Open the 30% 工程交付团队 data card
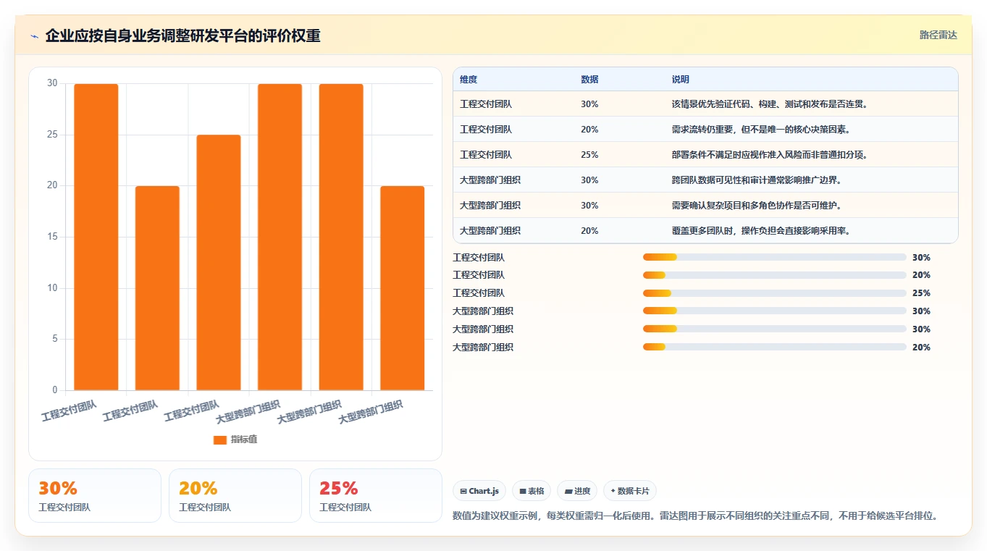 [x=95, y=495]
